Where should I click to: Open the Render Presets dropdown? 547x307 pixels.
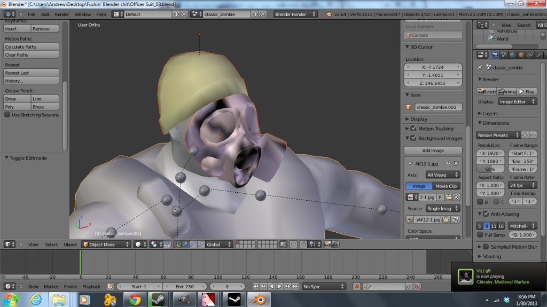point(498,135)
